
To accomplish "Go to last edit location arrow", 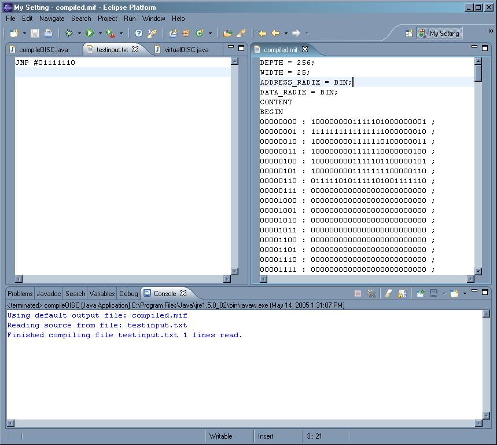I will (x=262, y=33).
